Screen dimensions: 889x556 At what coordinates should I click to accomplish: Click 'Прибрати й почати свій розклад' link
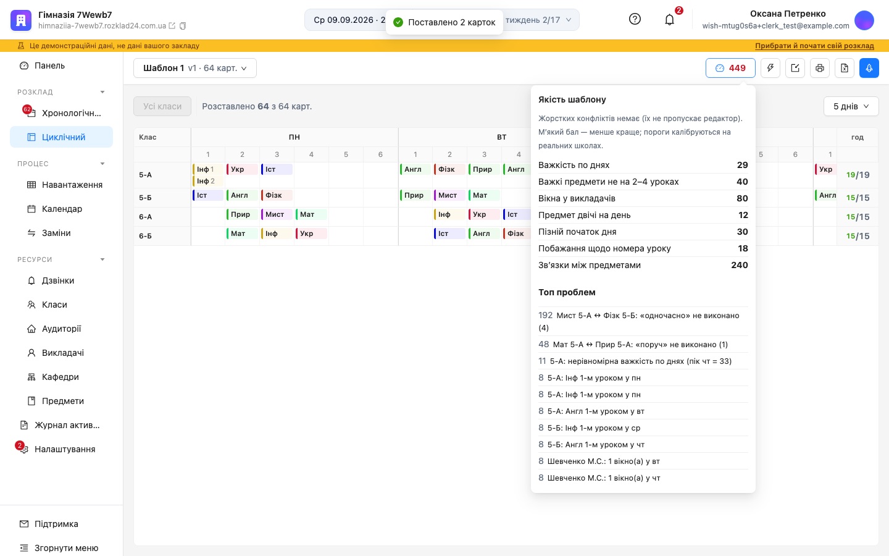click(814, 46)
